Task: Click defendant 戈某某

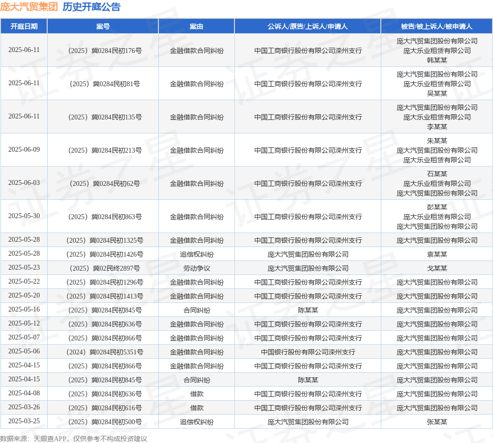Action: (437, 269)
